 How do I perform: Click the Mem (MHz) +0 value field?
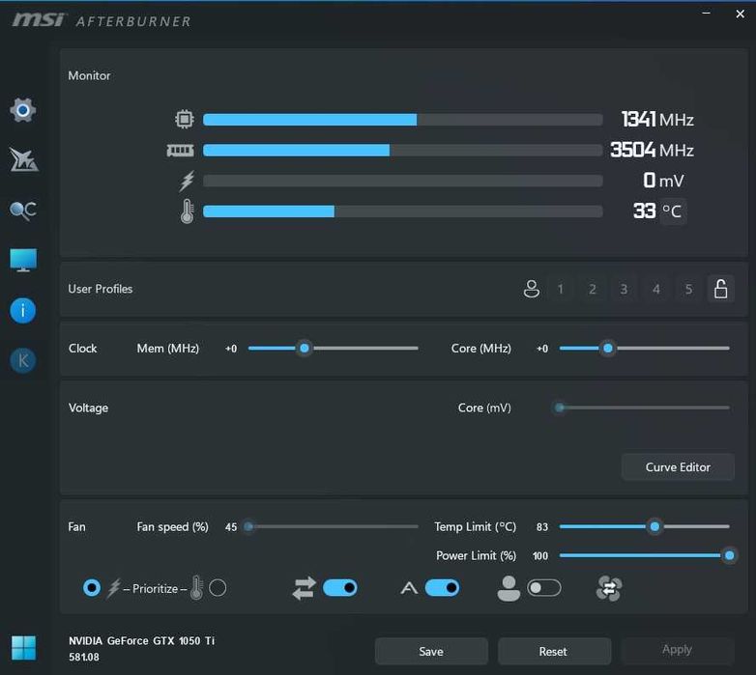pyautogui.click(x=231, y=349)
